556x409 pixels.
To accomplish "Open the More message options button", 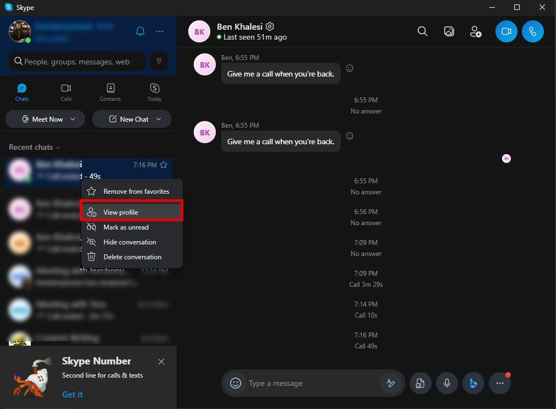I will 500,383.
